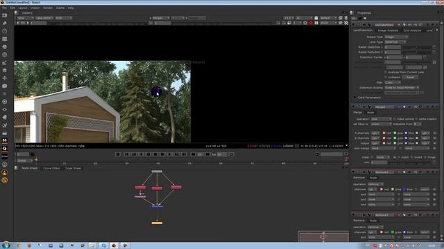Click the Reset button beside Undistort
Screen dimensions: 444x249
[x=410, y=77]
